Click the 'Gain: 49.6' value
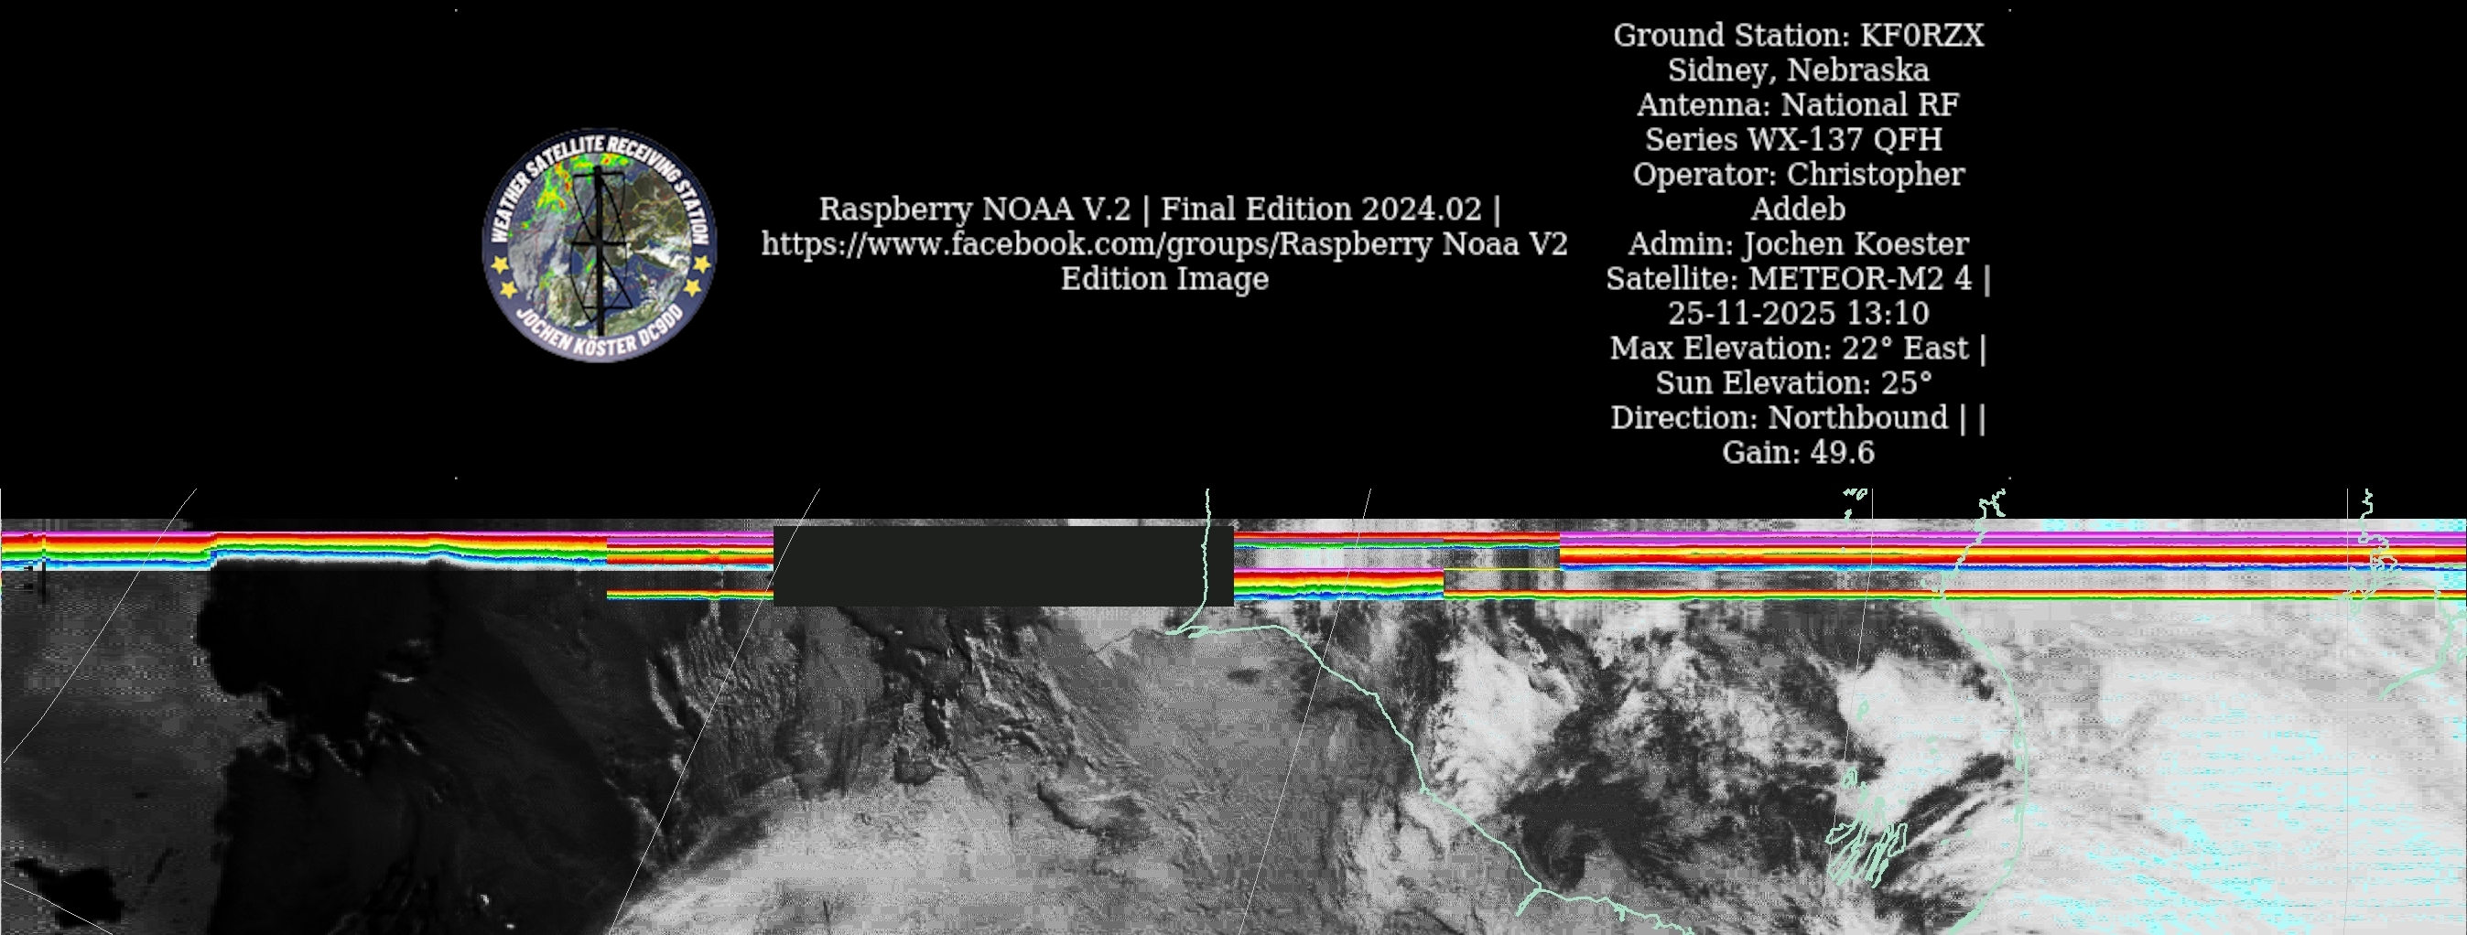The height and width of the screenshot is (935, 2467). pyautogui.click(x=1798, y=453)
